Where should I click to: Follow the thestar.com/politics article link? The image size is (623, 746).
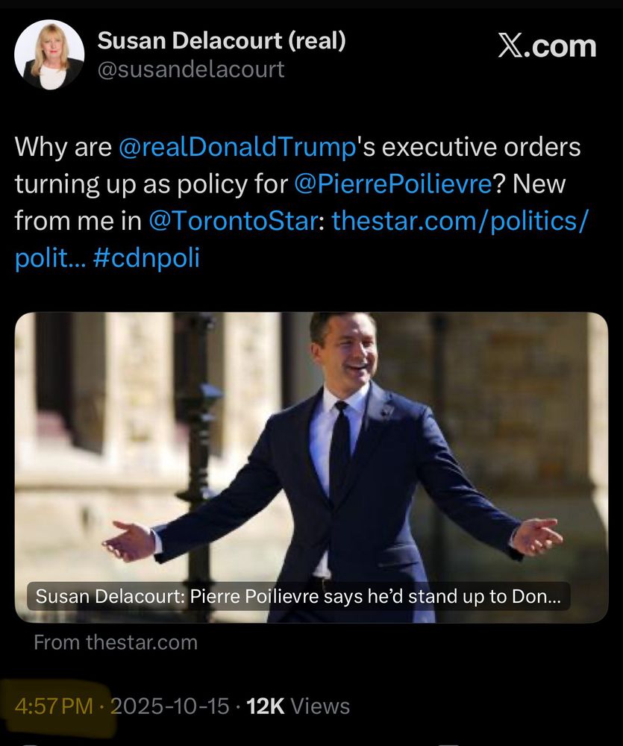(x=460, y=221)
